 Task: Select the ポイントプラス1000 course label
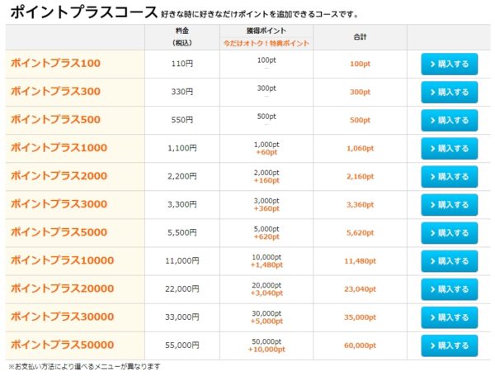59,148
